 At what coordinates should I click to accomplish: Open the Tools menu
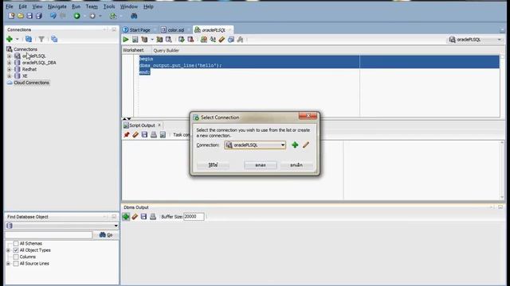coord(109,6)
